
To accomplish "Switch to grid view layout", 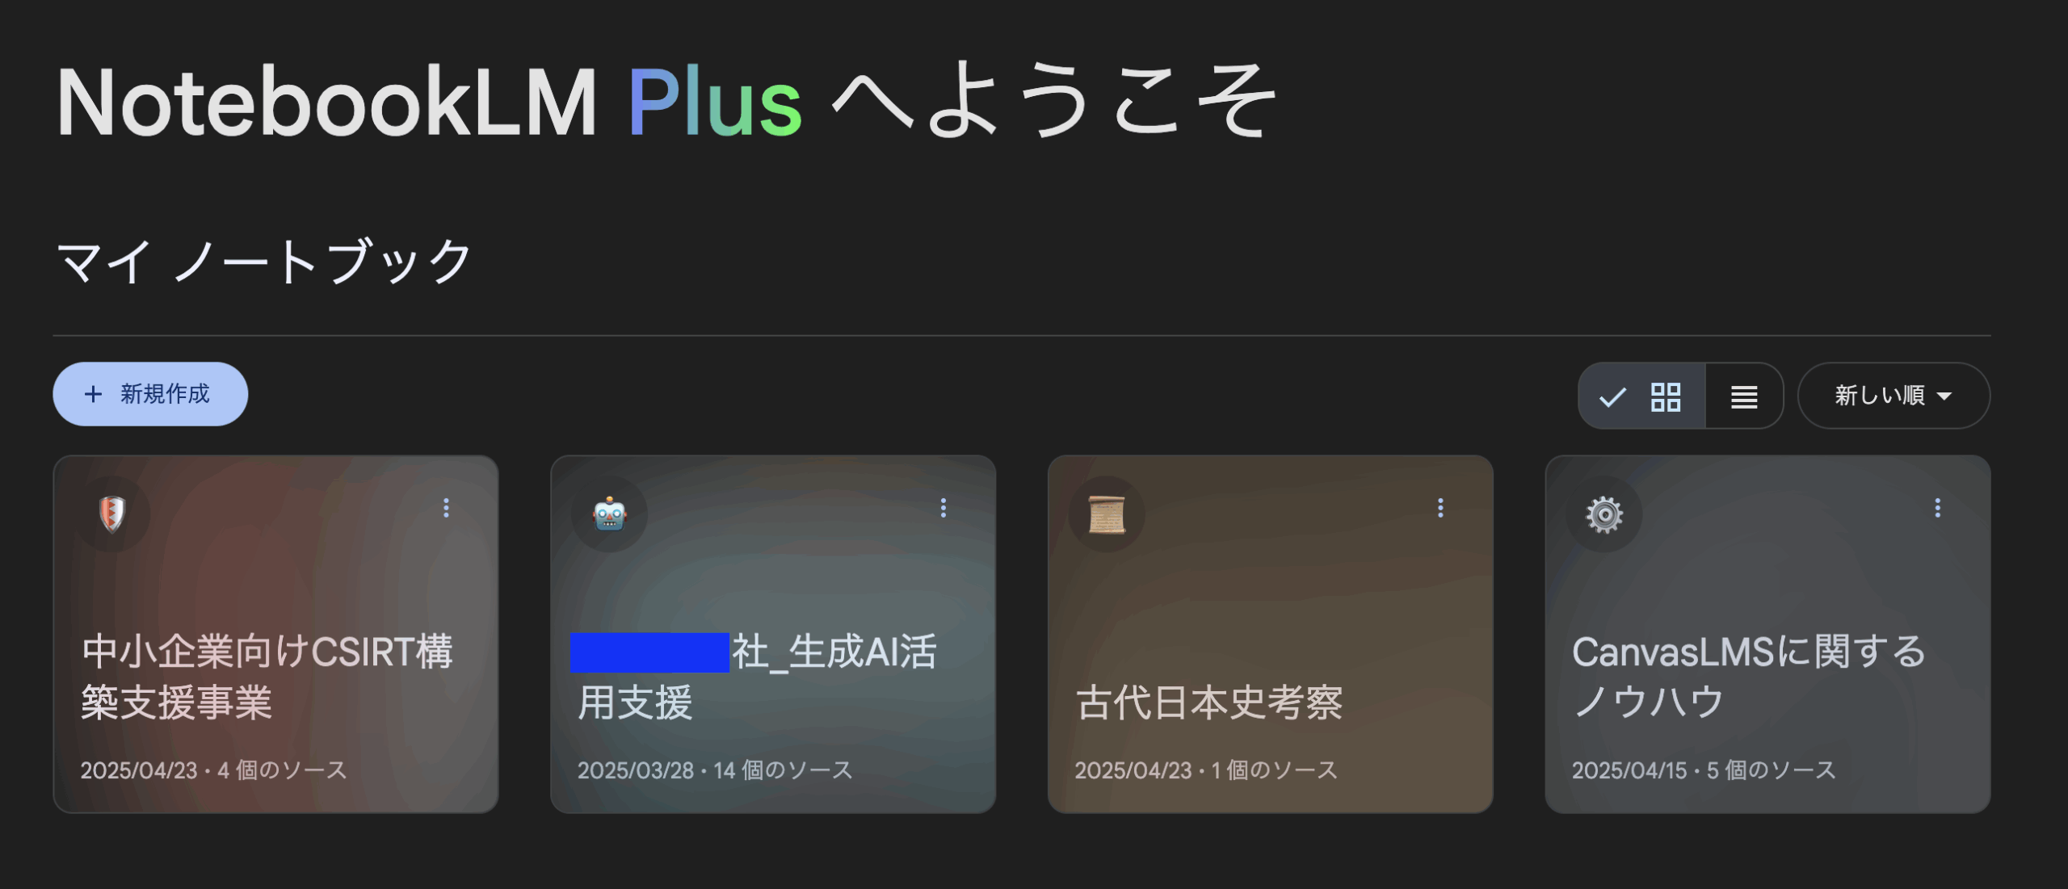I will click(x=1642, y=396).
